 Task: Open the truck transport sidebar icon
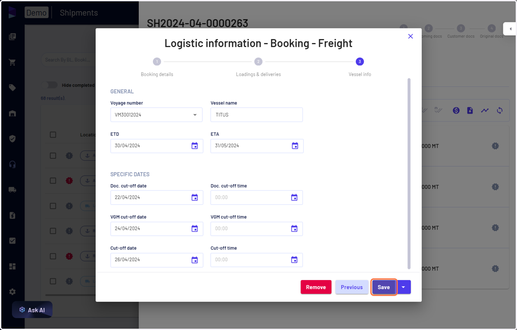(x=12, y=190)
